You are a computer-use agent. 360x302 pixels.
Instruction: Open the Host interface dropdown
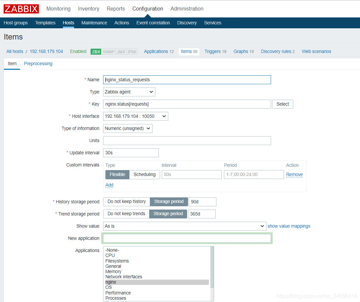pos(135,116)
